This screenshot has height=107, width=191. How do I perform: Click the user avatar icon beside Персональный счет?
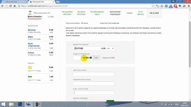(30, 13)
